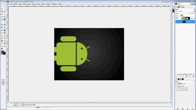196x110 pixels.
Task: Click the delete layer trash icon
Action: 193,76
